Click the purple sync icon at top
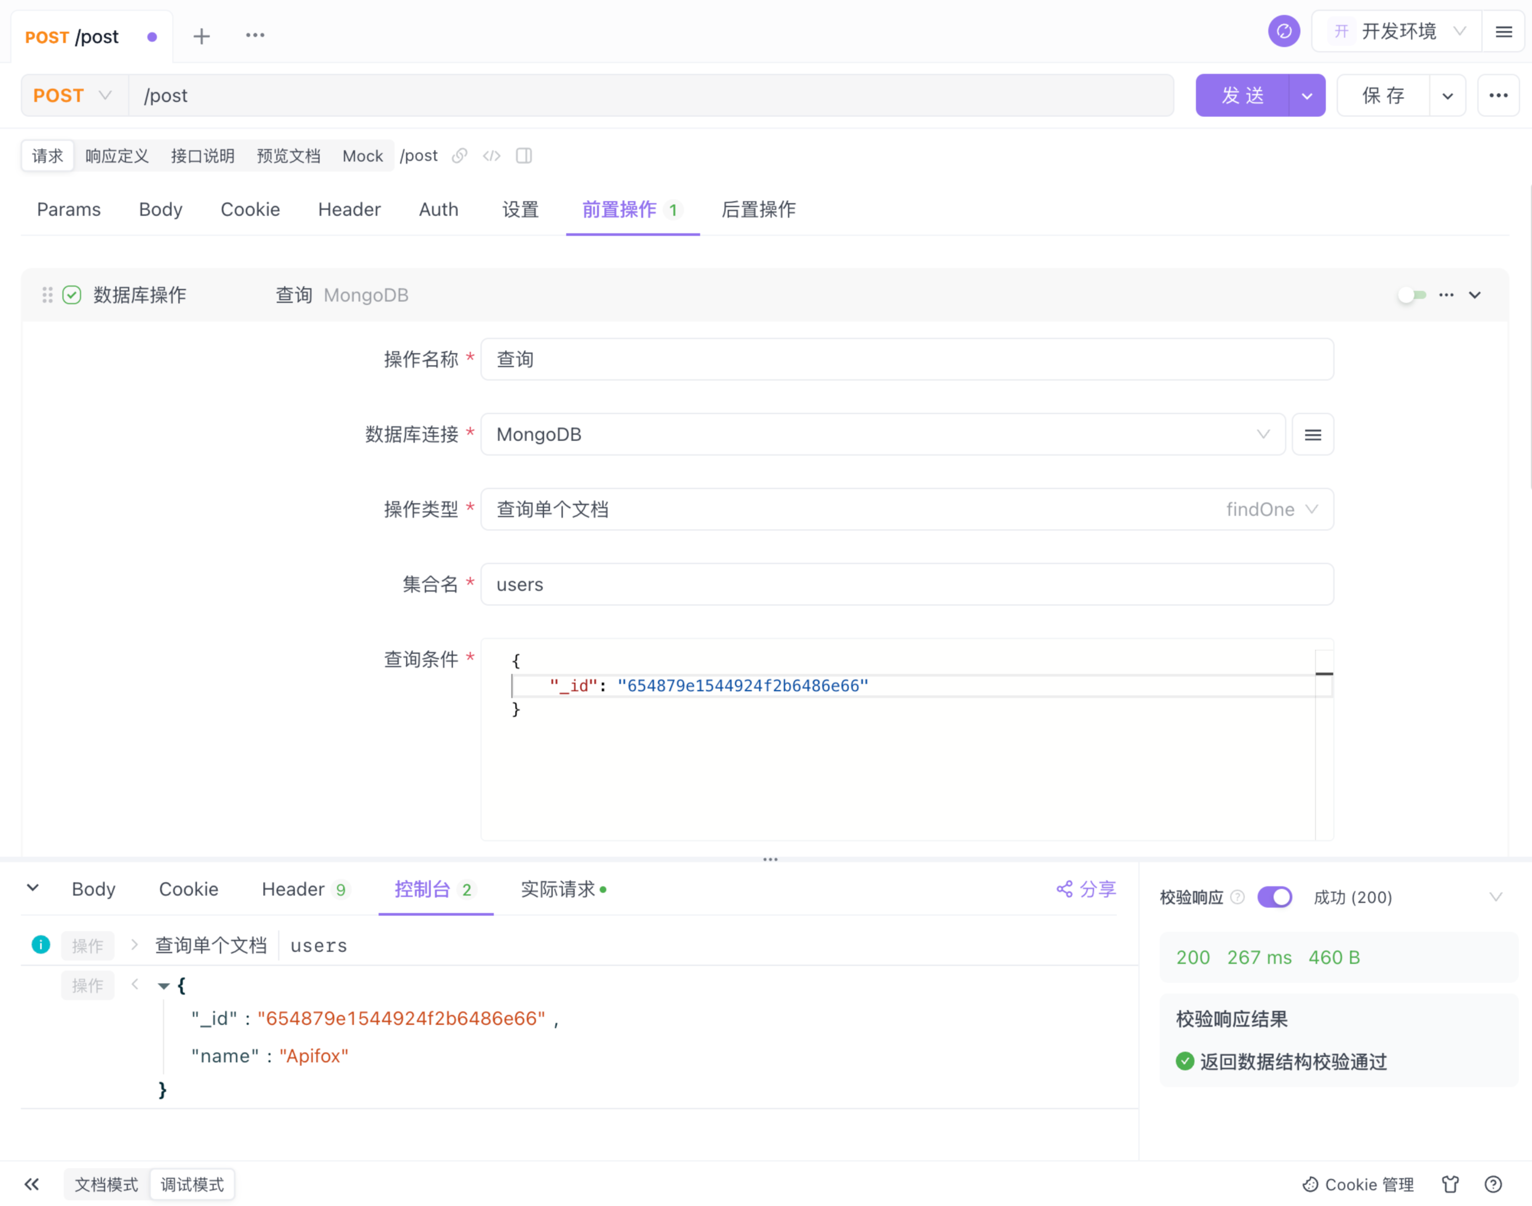1532x1206 pixels. (x=1283, y=32)
